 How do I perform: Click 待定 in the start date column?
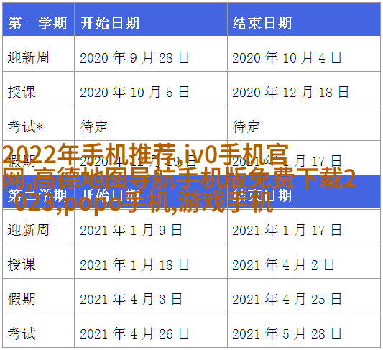94,126
